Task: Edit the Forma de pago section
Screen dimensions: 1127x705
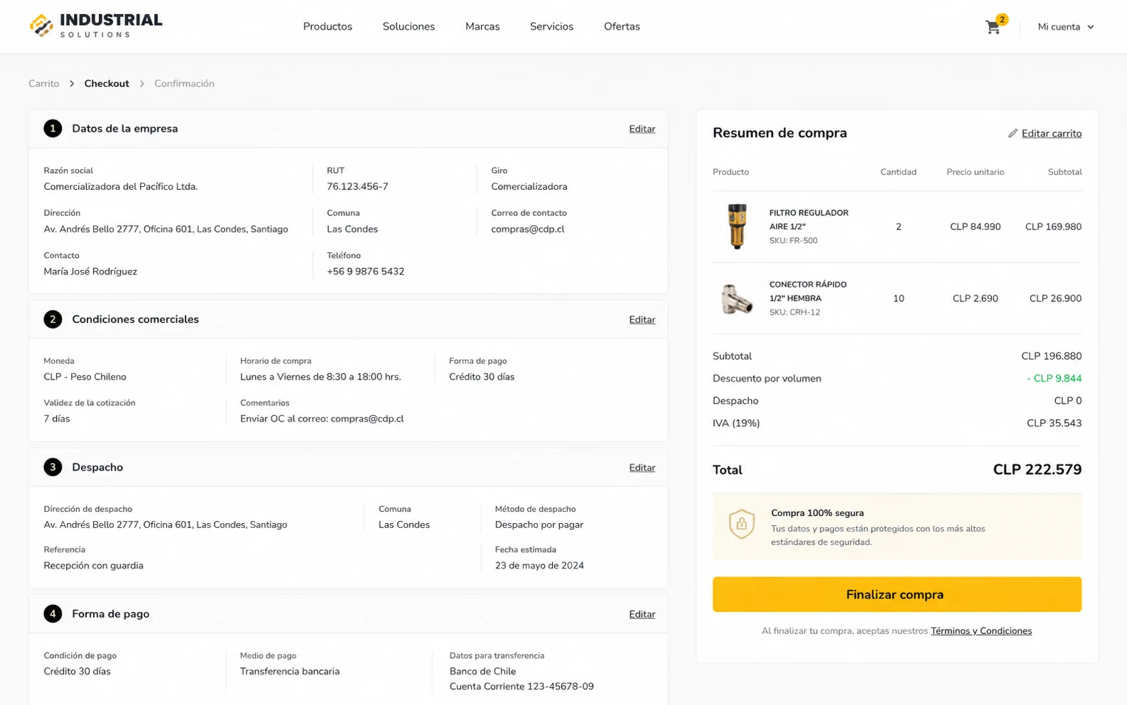Action: pos(642,614)
